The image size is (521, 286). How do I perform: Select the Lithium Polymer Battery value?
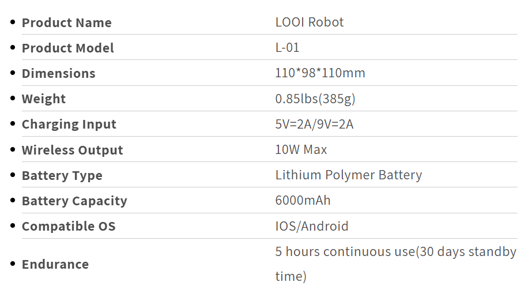(349, 175)
